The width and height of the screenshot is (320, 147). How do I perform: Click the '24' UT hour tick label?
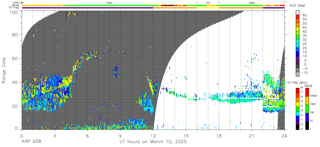pyautogui.click(x=285, y=136)
